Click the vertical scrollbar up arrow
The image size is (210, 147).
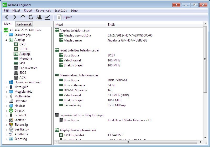205,24
